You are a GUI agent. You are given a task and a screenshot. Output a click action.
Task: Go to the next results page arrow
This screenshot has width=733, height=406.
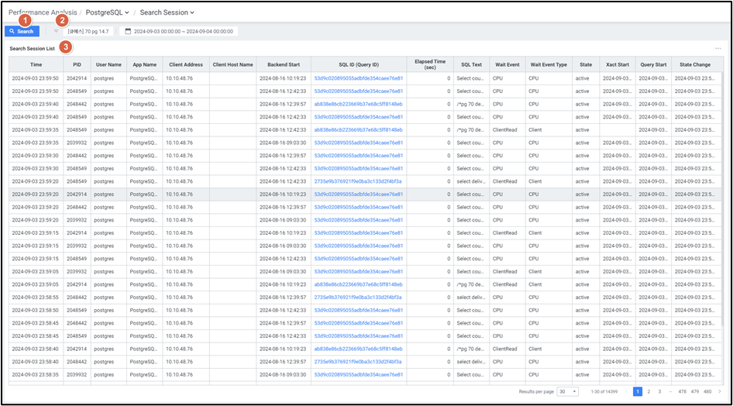pos(718,392)
